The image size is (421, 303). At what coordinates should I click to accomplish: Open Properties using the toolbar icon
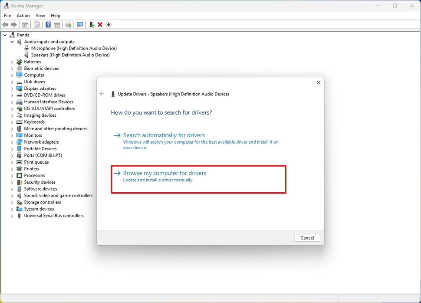point(36,24)
